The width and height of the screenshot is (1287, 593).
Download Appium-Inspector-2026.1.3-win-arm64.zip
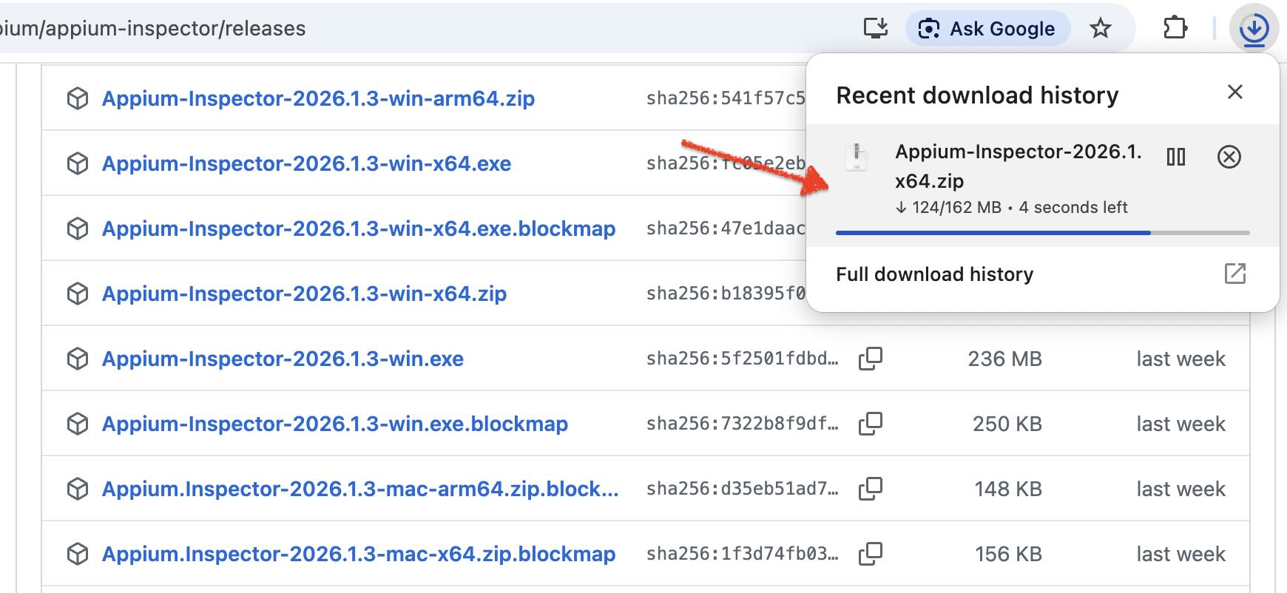[318, 98]
